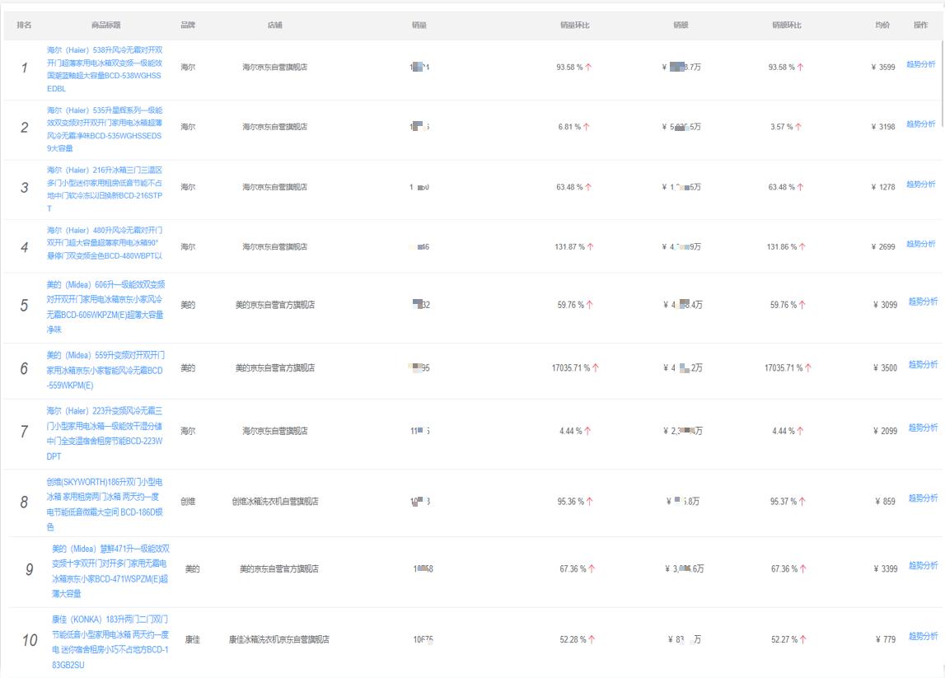This screenshot has width=945, height=678.
Task: Open the Haier 538升 BCD-538WGHSSEDBL product link
Action: pos(105,69)
